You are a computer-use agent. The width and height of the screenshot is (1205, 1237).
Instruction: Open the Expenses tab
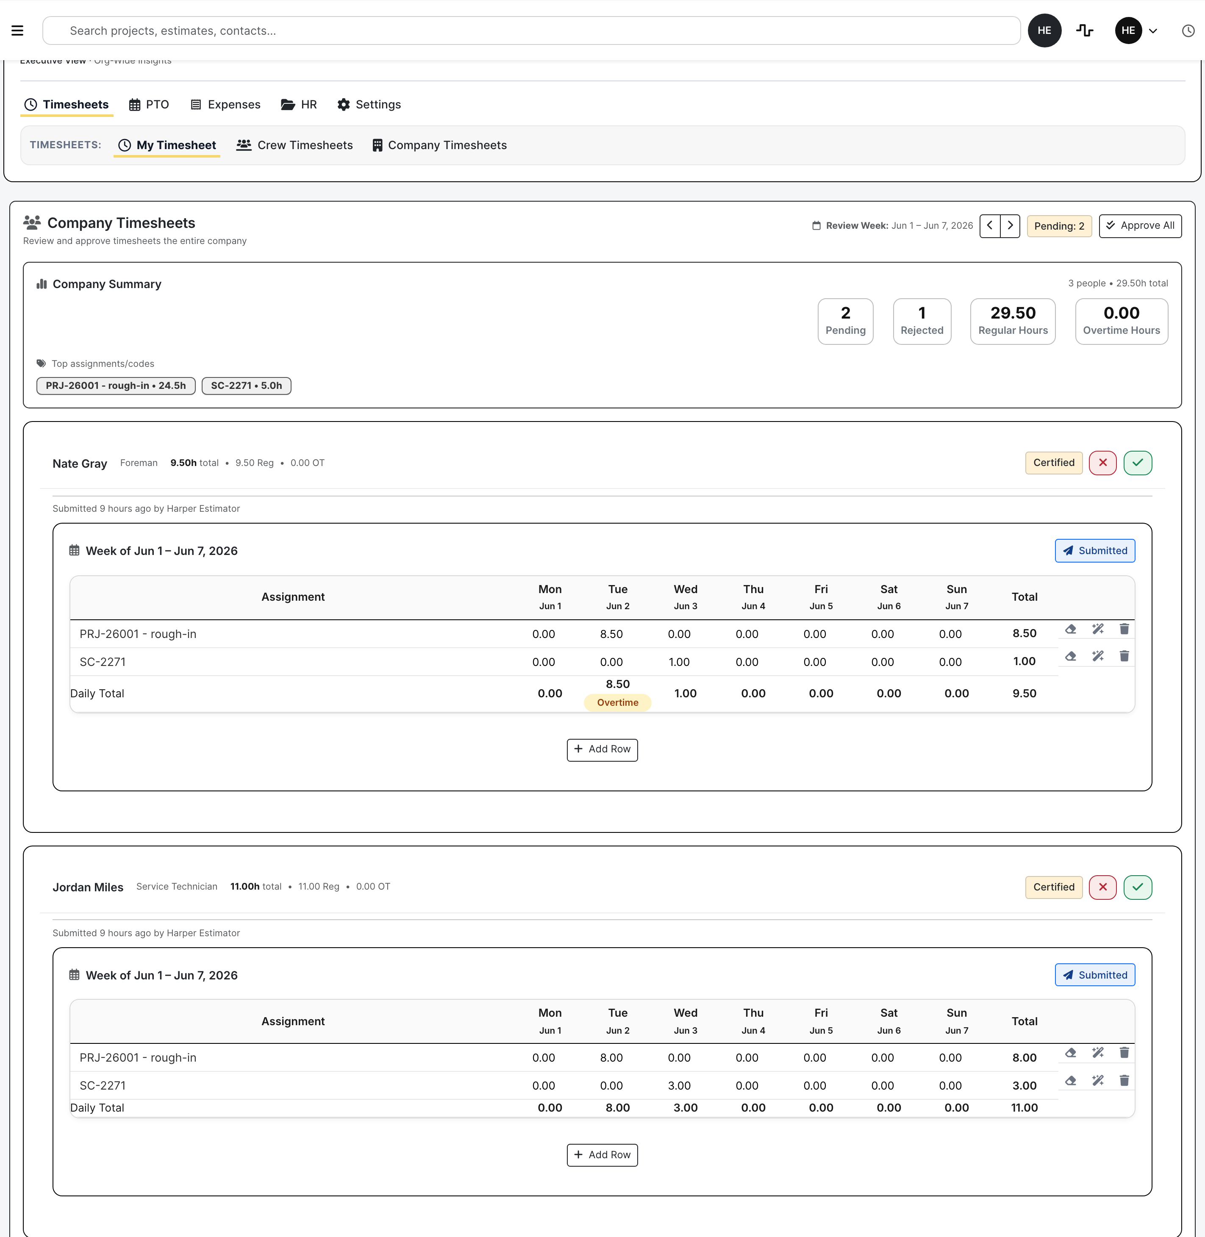(225, 104)
